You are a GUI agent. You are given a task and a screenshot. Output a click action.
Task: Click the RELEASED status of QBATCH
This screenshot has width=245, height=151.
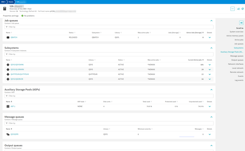(x=73, y=38)
